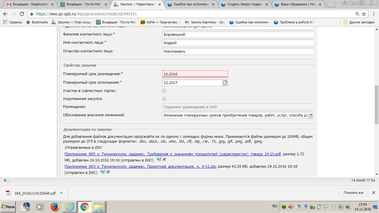Switch to the Почта Mail.ru tab
The image size is (379, 213).
[x=83, y=4]
